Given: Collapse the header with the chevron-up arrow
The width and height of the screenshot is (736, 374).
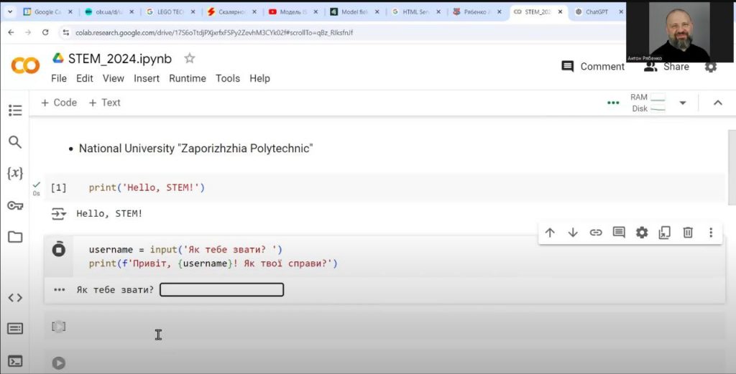Looking at the screenshot, I should [x=717, y=103].
